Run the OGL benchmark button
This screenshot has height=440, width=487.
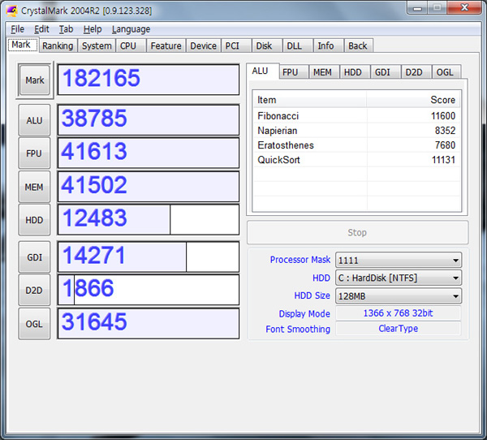[x=34, y=324]
